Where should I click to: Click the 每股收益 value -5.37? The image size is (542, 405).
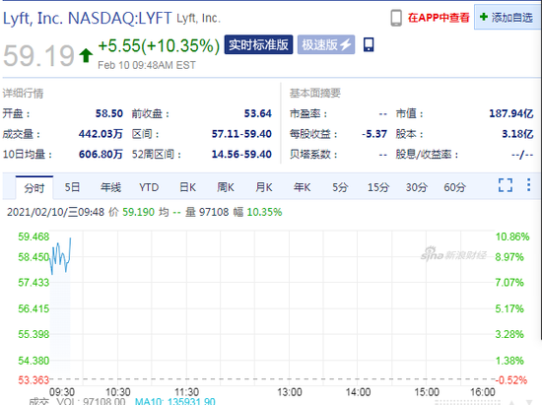[374, 134]
